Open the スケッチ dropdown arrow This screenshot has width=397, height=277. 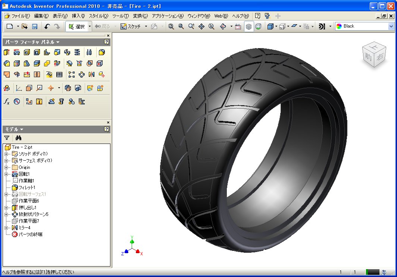click(146, 26)
